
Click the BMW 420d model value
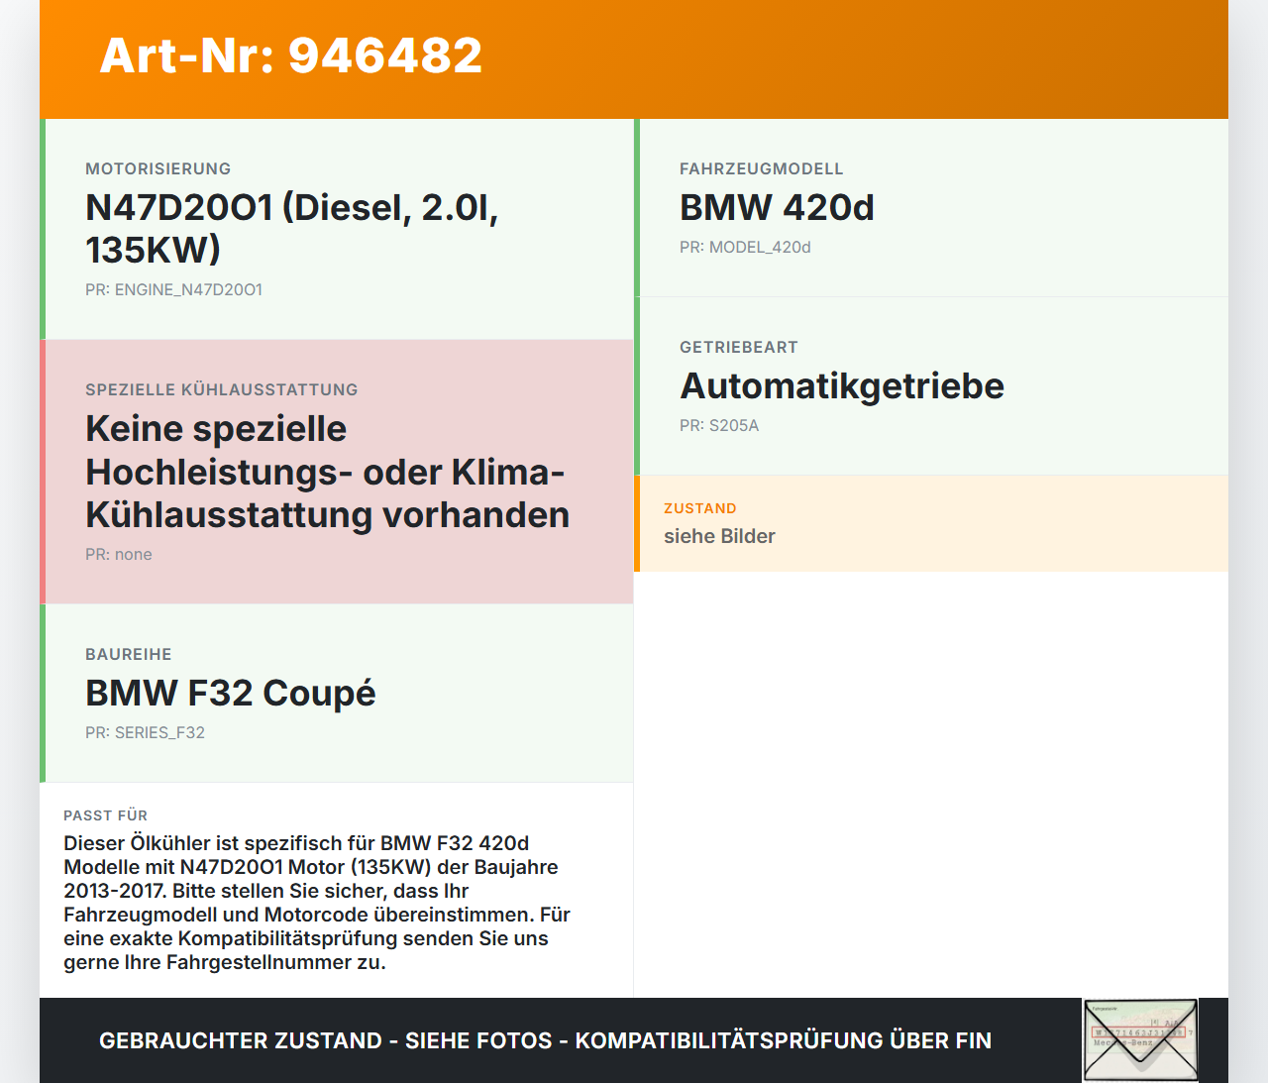[777, 208]
